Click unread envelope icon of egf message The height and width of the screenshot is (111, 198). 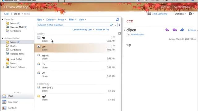(x=39, y=96)
